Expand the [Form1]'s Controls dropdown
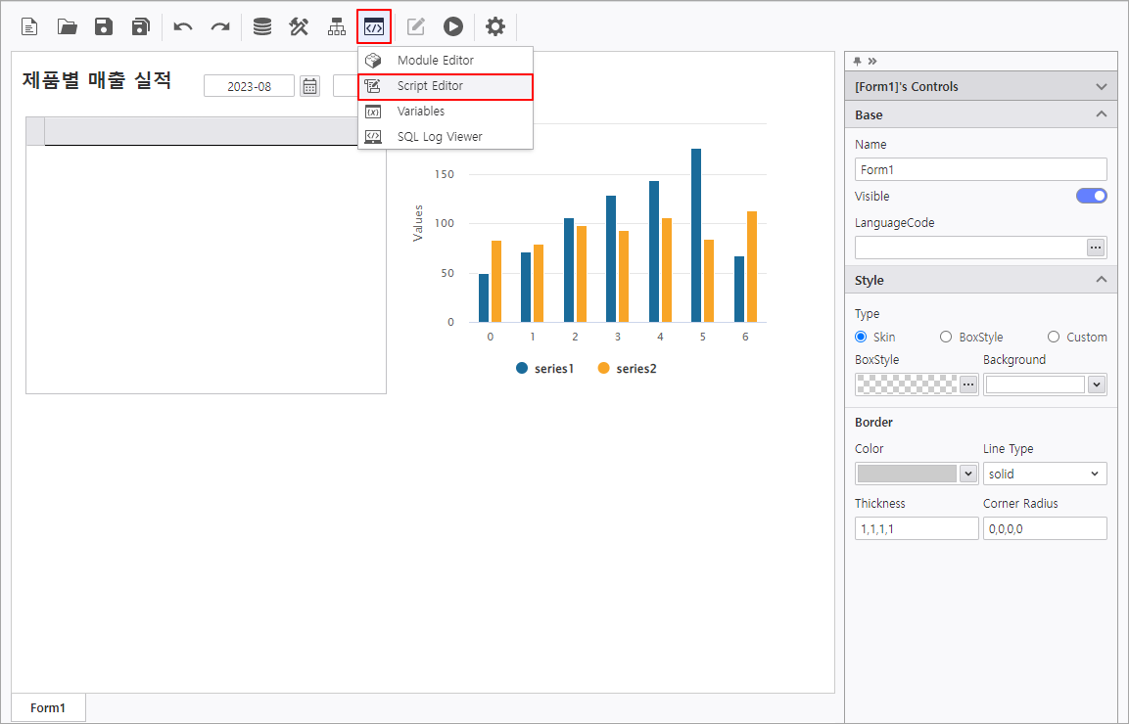 (1101, 86)
